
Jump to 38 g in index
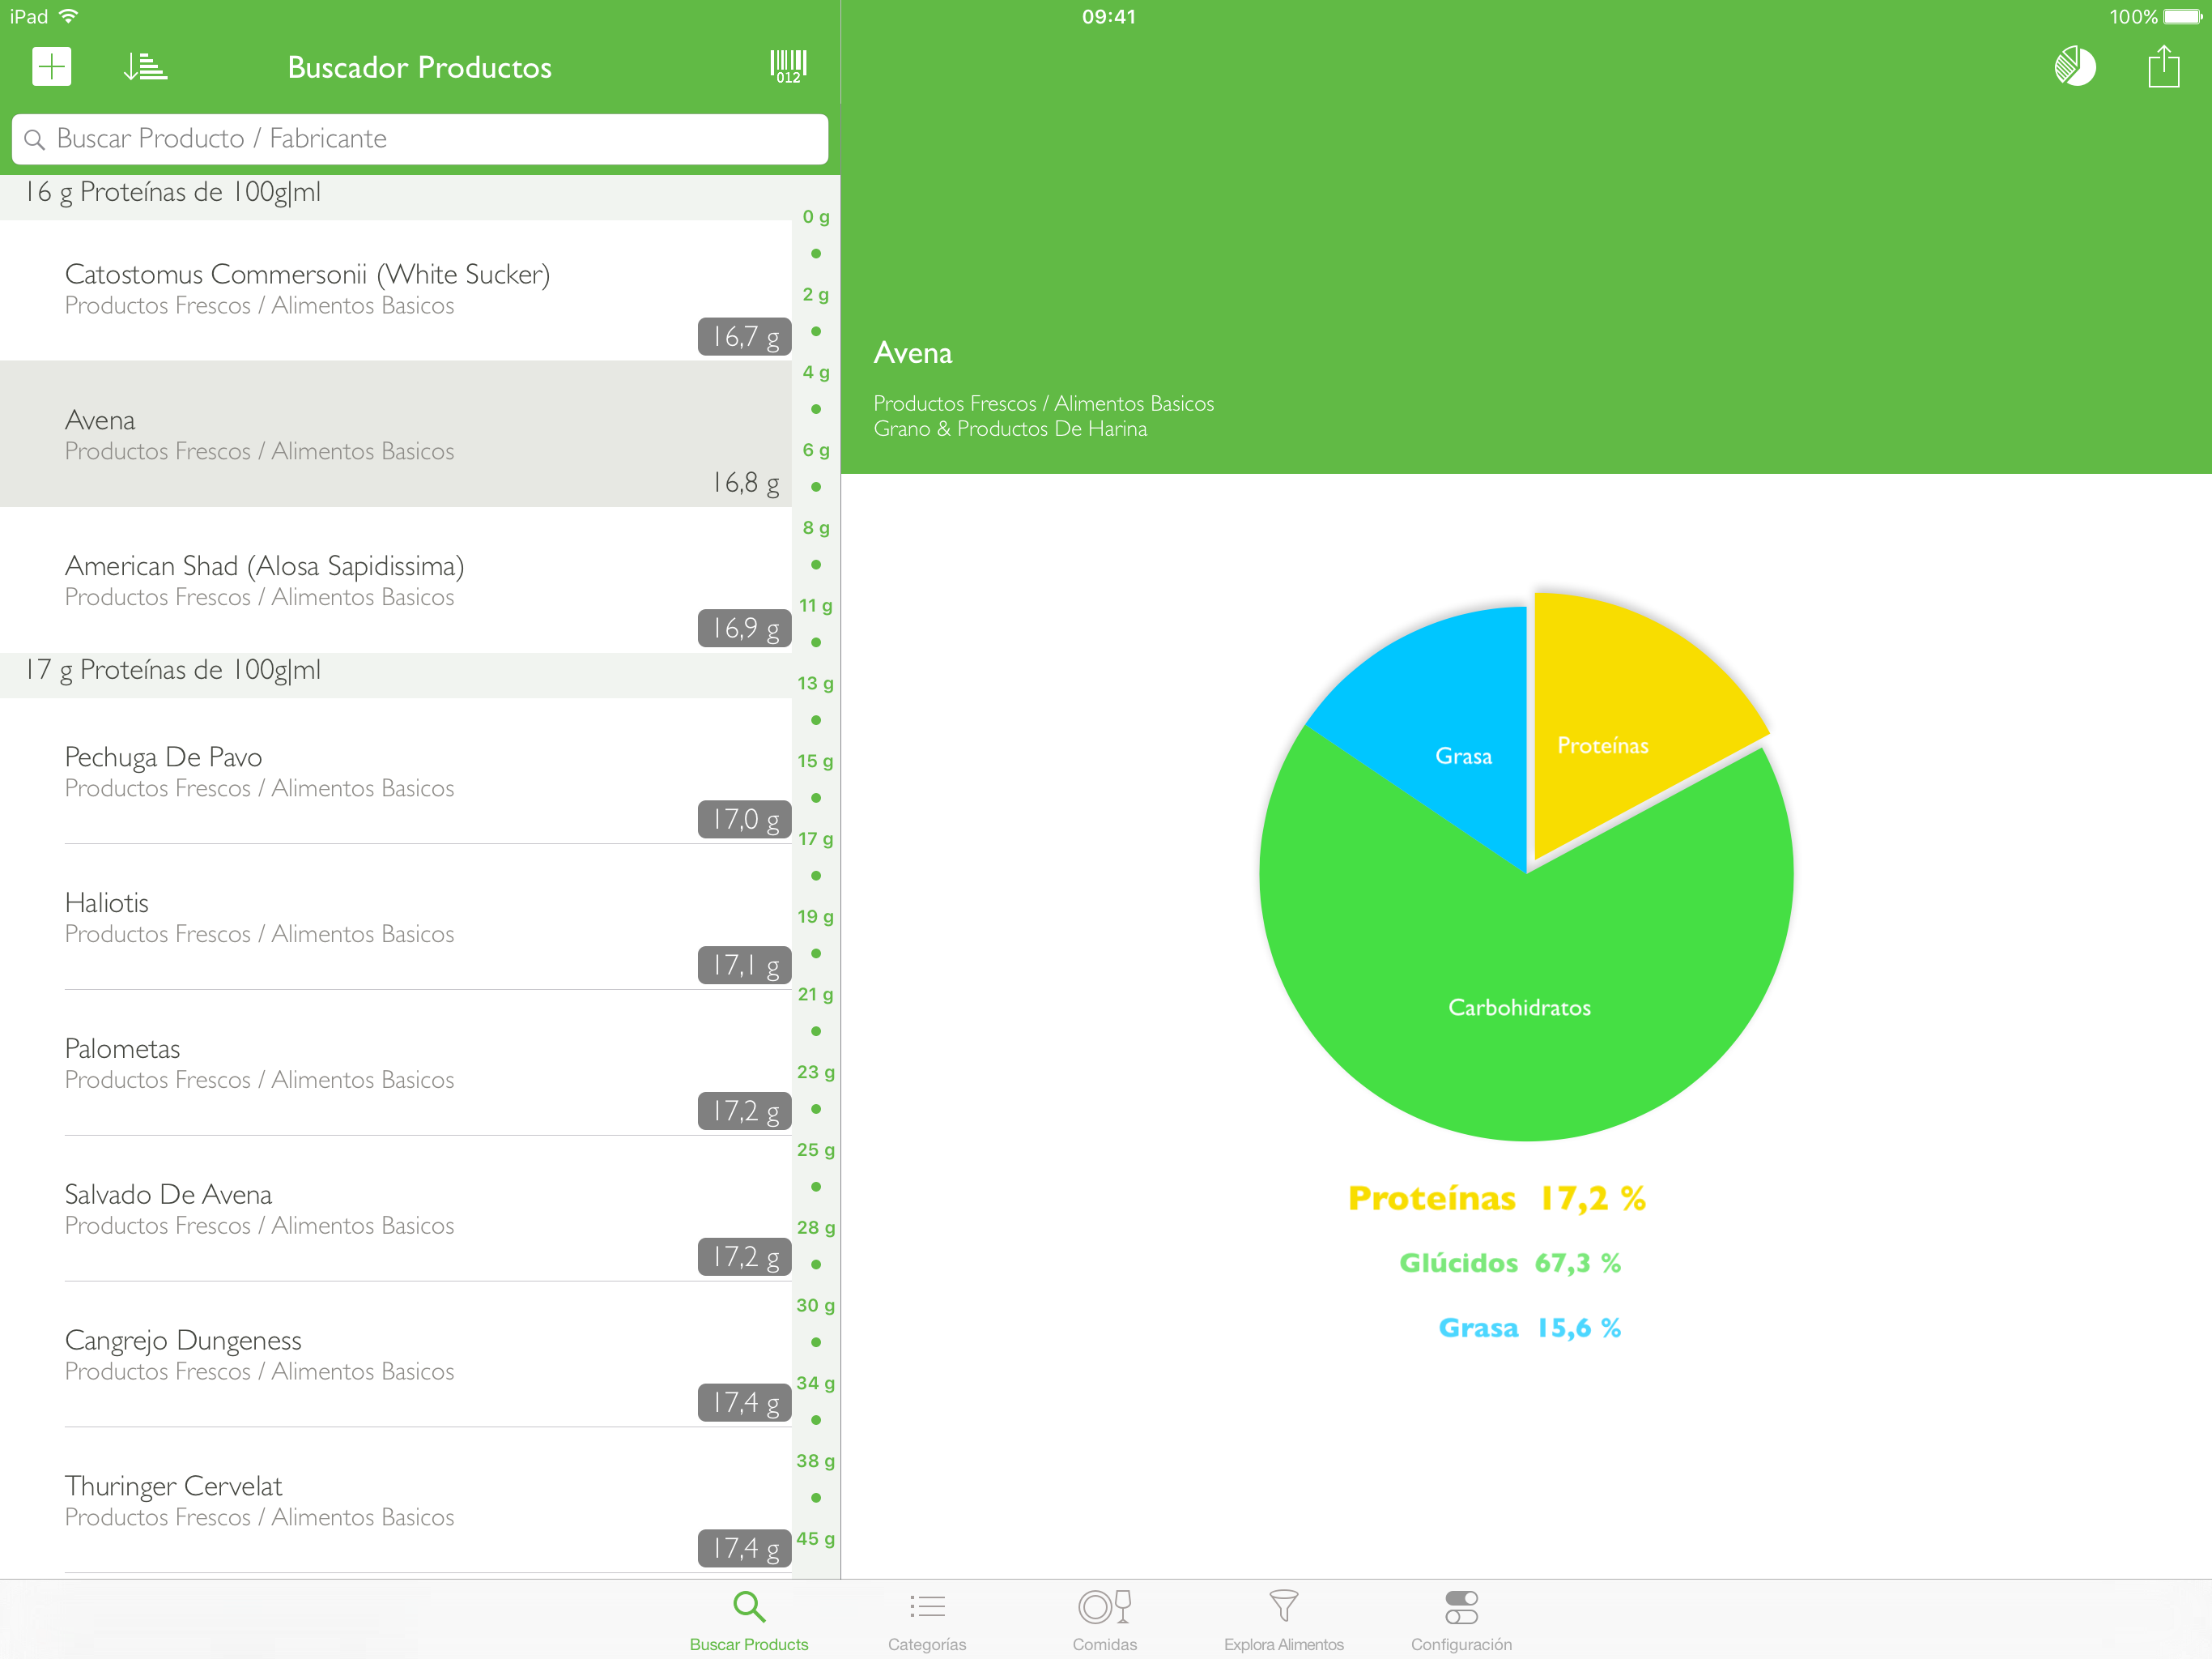(816, 1462)
